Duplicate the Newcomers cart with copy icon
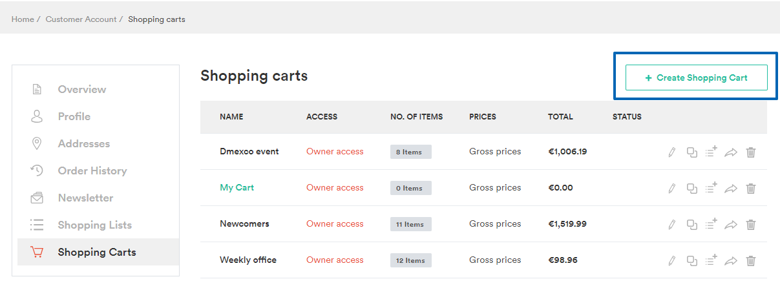 coord(691,225)
